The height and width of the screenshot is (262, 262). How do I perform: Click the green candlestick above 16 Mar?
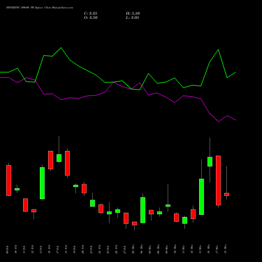pyautogui.click(x=210, y=161)
